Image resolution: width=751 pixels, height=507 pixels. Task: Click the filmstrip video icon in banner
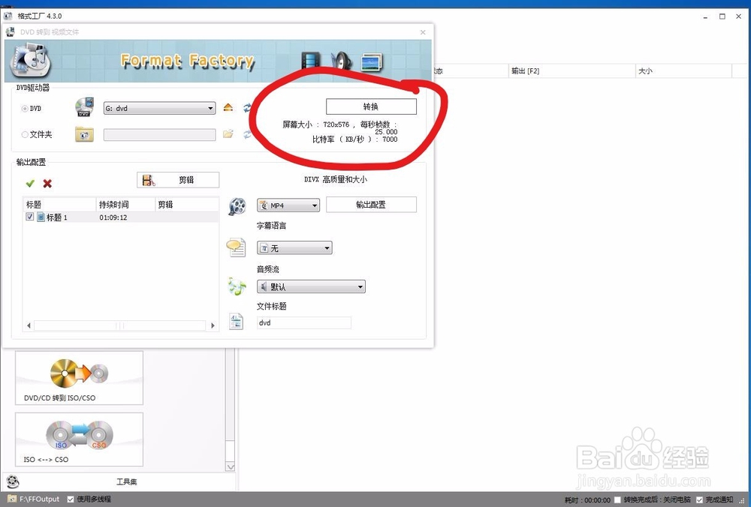tap(311, 61)
